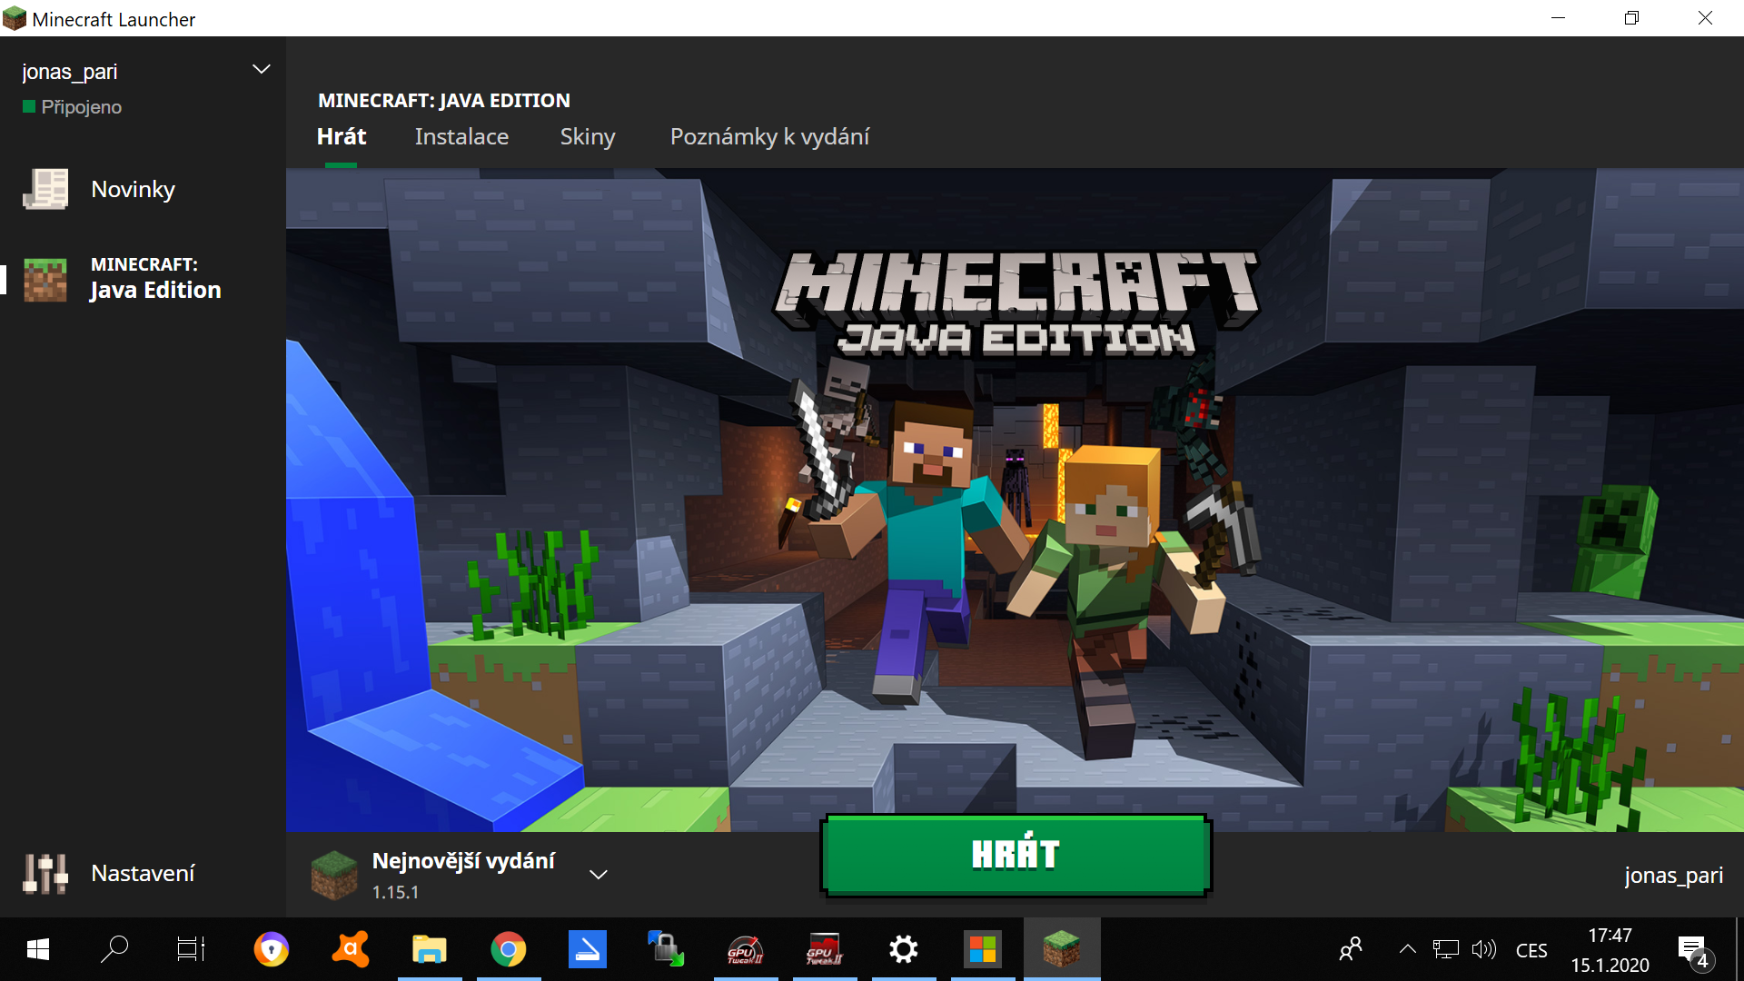The image size is (1744, 981).
Task: Open File Explorer from the taskbar
Action: (430, 950)
